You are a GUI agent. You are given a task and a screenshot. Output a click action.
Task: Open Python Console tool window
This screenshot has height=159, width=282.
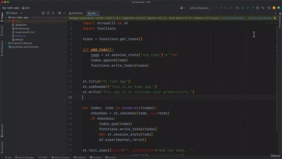(x=60, y=157)
